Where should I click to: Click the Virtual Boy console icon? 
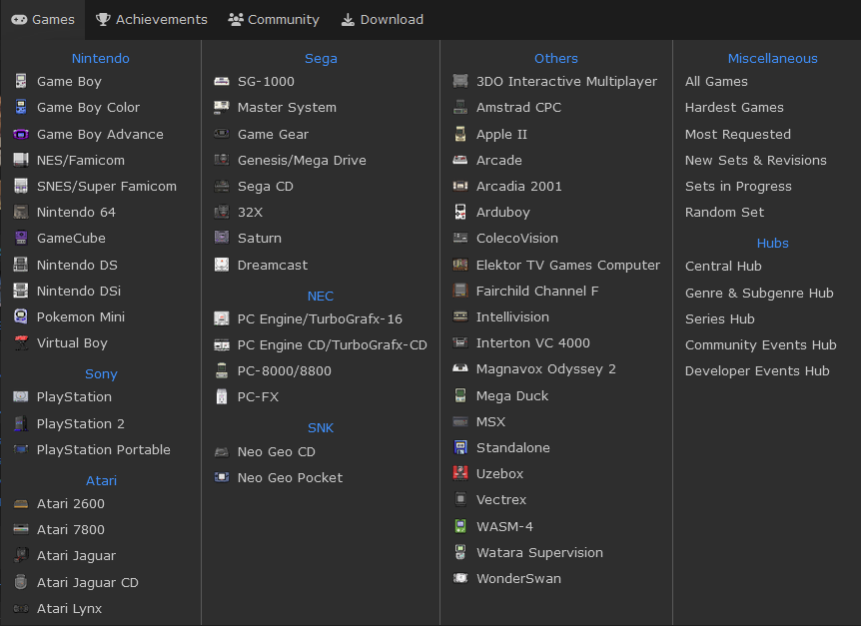pos(21,342)
